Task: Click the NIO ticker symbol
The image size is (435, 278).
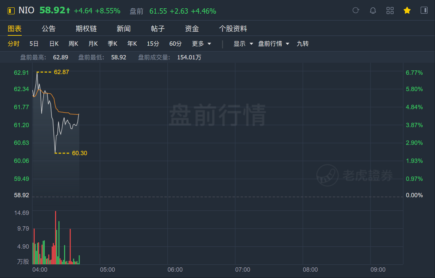Action: 26,10
